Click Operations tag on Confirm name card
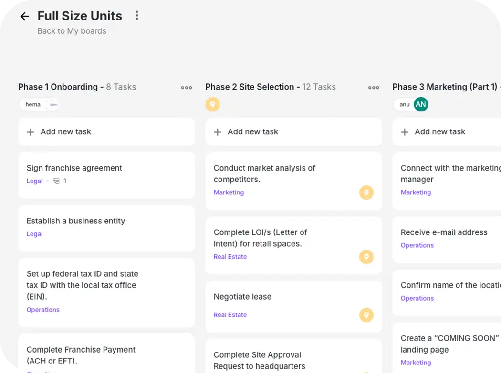Image resolution: width=501 pixels, height=373 pixels. [417, 298]
